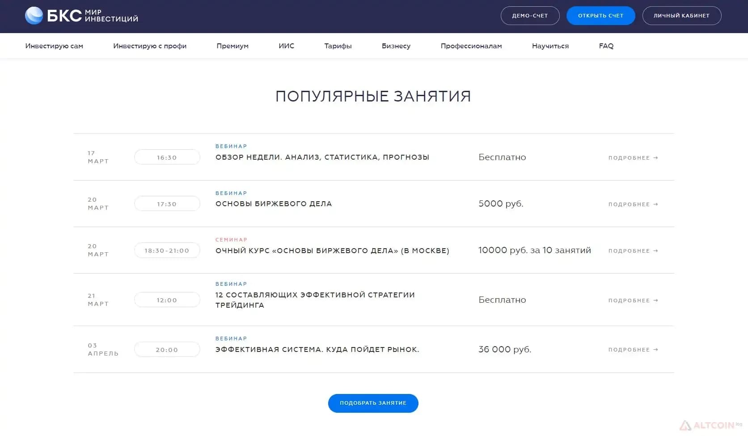Open 12 составляющих эффективной стратегии трейдинга
Screen dimensions: 748x436
[x=315, y=300]
